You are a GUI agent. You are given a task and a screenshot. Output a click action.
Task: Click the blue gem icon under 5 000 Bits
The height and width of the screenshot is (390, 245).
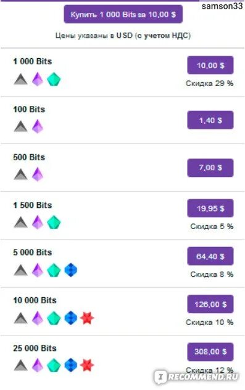71,270
